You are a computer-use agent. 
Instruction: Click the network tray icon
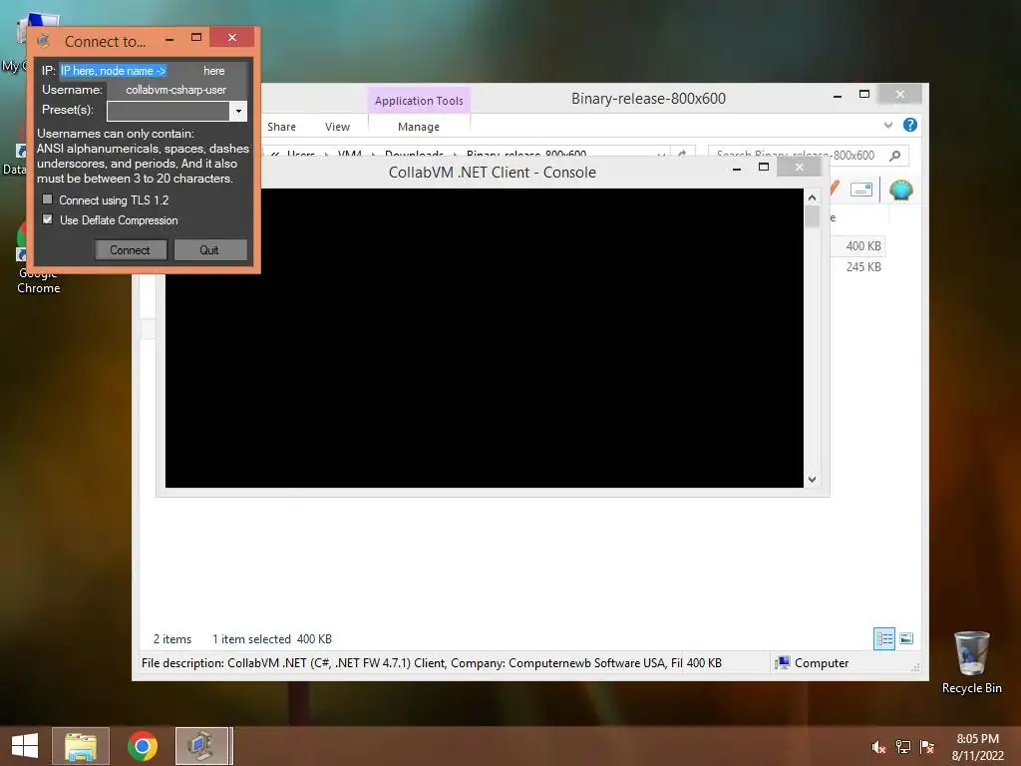pos(903,747)
